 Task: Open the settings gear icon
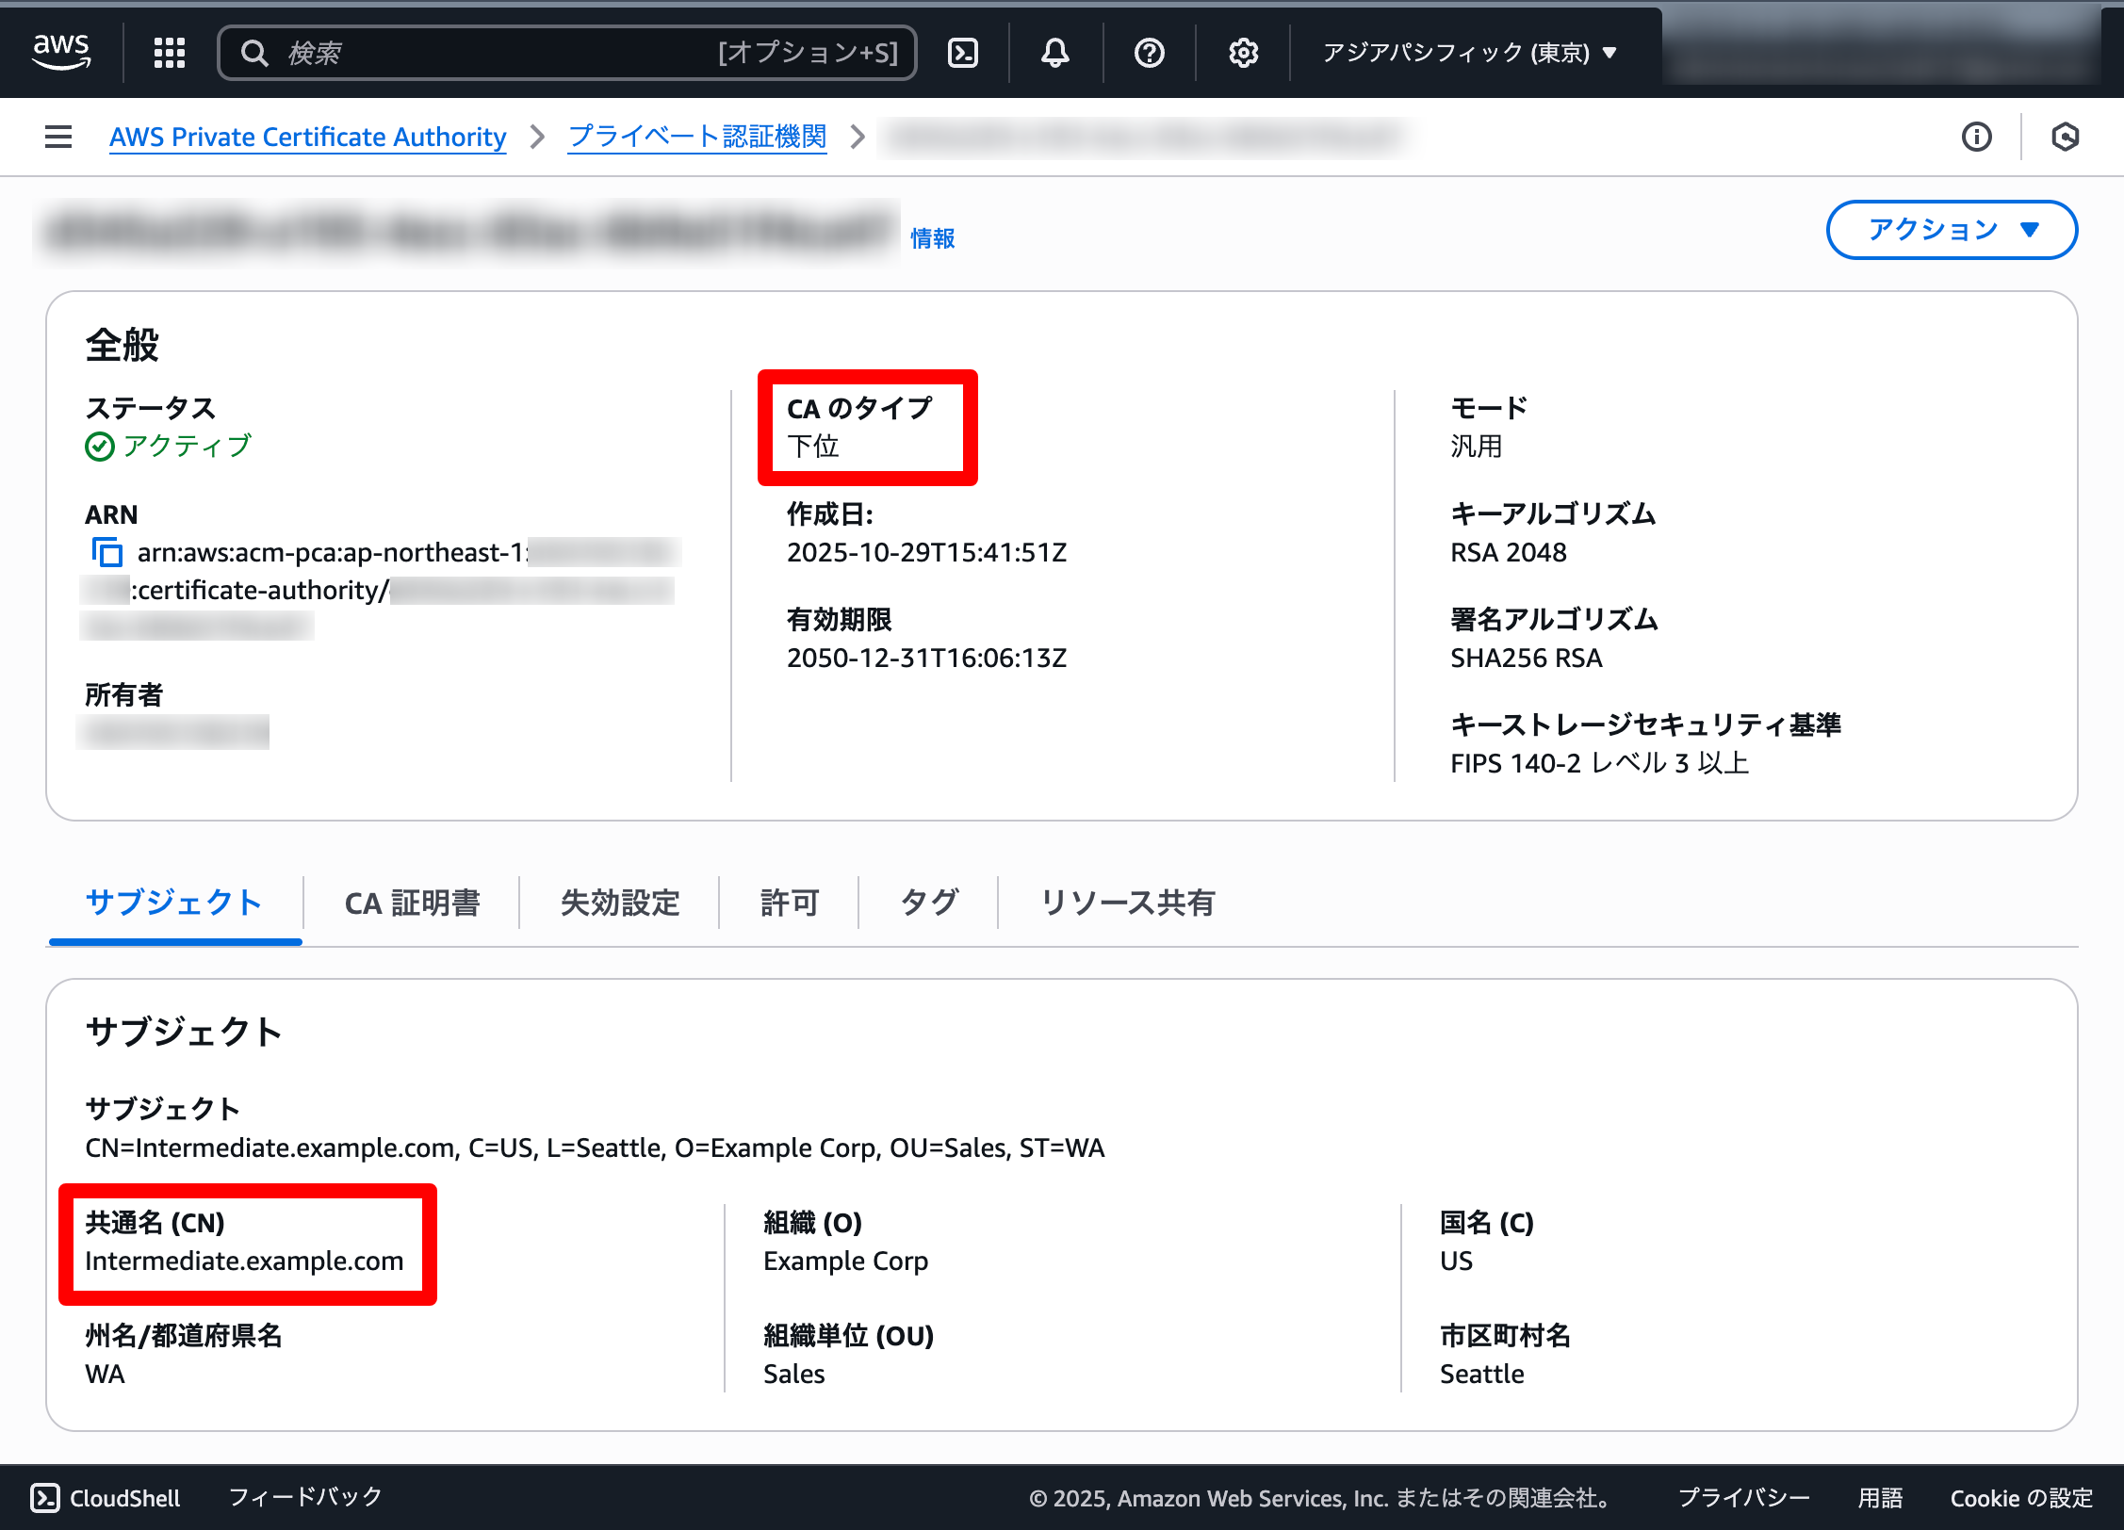click(x=1243, y=53)
